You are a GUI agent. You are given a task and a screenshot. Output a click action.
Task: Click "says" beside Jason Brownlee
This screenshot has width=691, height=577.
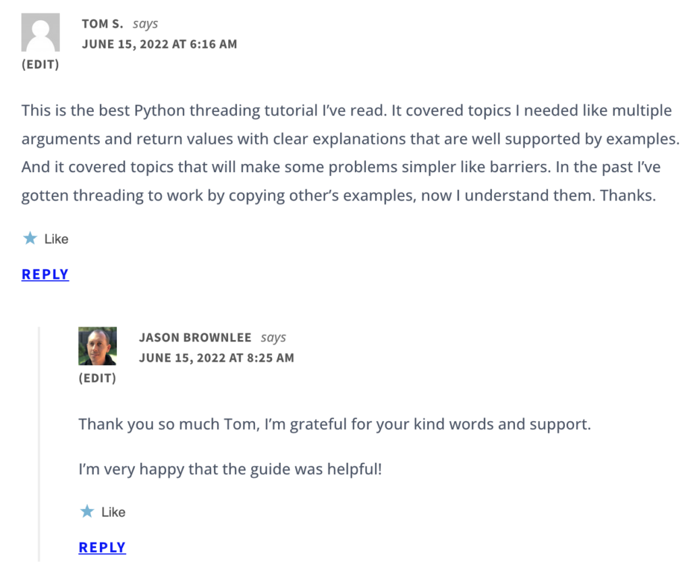pos(273,337)
